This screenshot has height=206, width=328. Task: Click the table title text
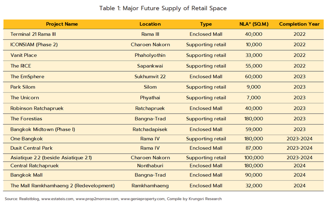pos(163,8)
